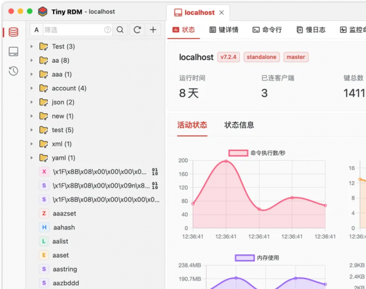The image size is (366, 289).
Task: Click the yaml folder icon
Action: pos(44,158)
